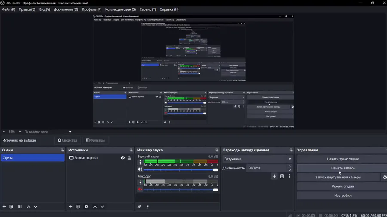
Task: Open transition properties three dots menu
Action: pyautogui.click(x=289, y=176)
